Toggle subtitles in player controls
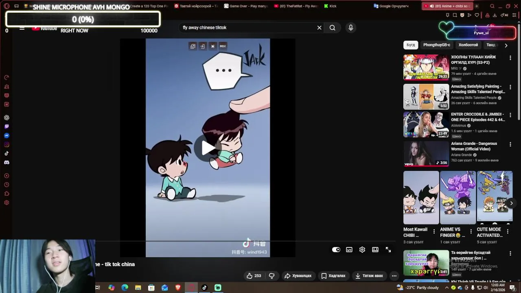Screen dimensions: 521x293 [x=349, y=250]
